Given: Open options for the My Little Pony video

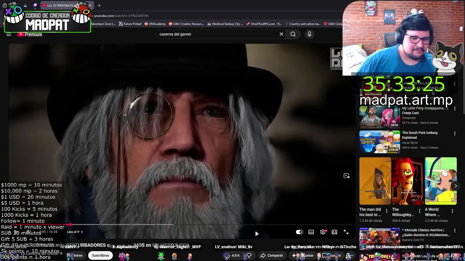Looking at the screenshot, I should 455,108.
